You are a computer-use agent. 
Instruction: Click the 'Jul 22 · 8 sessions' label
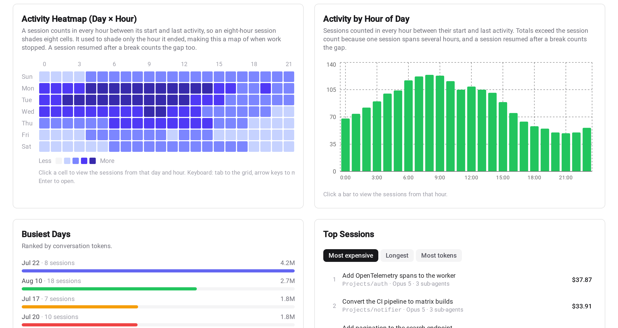48,263
